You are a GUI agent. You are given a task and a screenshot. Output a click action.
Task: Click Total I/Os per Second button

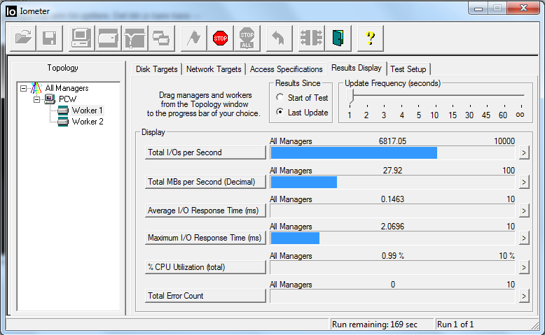(x=205, y=152)
